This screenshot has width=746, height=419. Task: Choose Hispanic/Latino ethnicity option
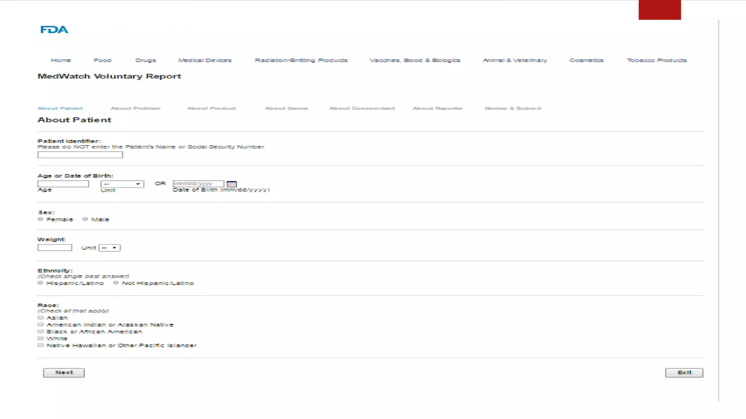[40, 283]
